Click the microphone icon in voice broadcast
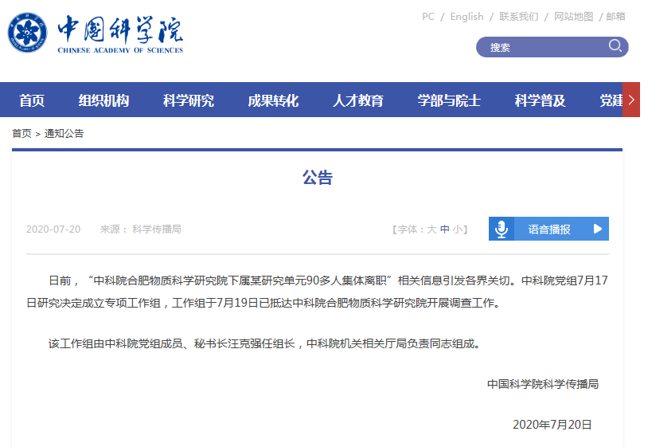648x447 pixels. [502, 229]
